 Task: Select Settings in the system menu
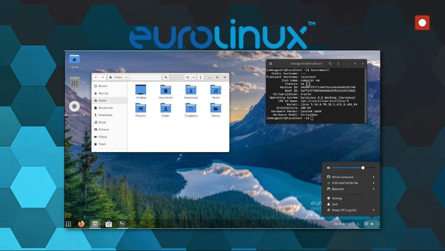pyautogui.click(x=337, y=198)
